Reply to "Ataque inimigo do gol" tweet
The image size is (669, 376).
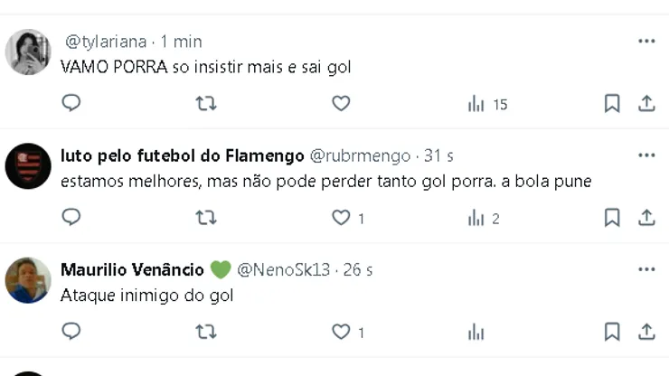(71, 332)
